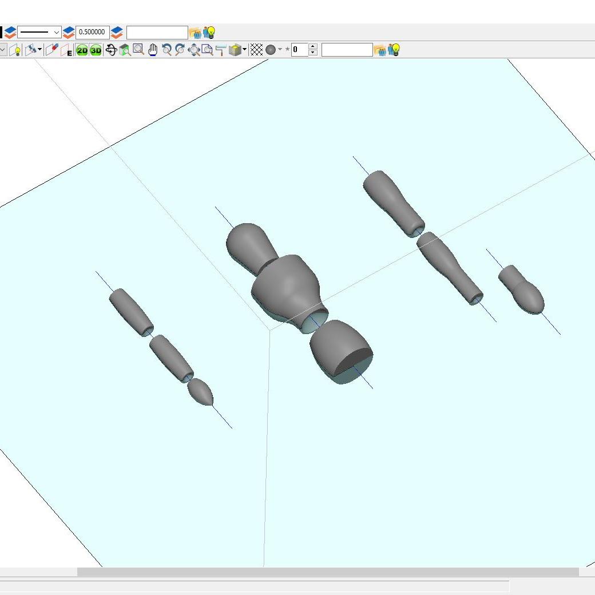Expand the sphere shading dropdown arrow
This screenshot has width=595, height=595.
280,50
